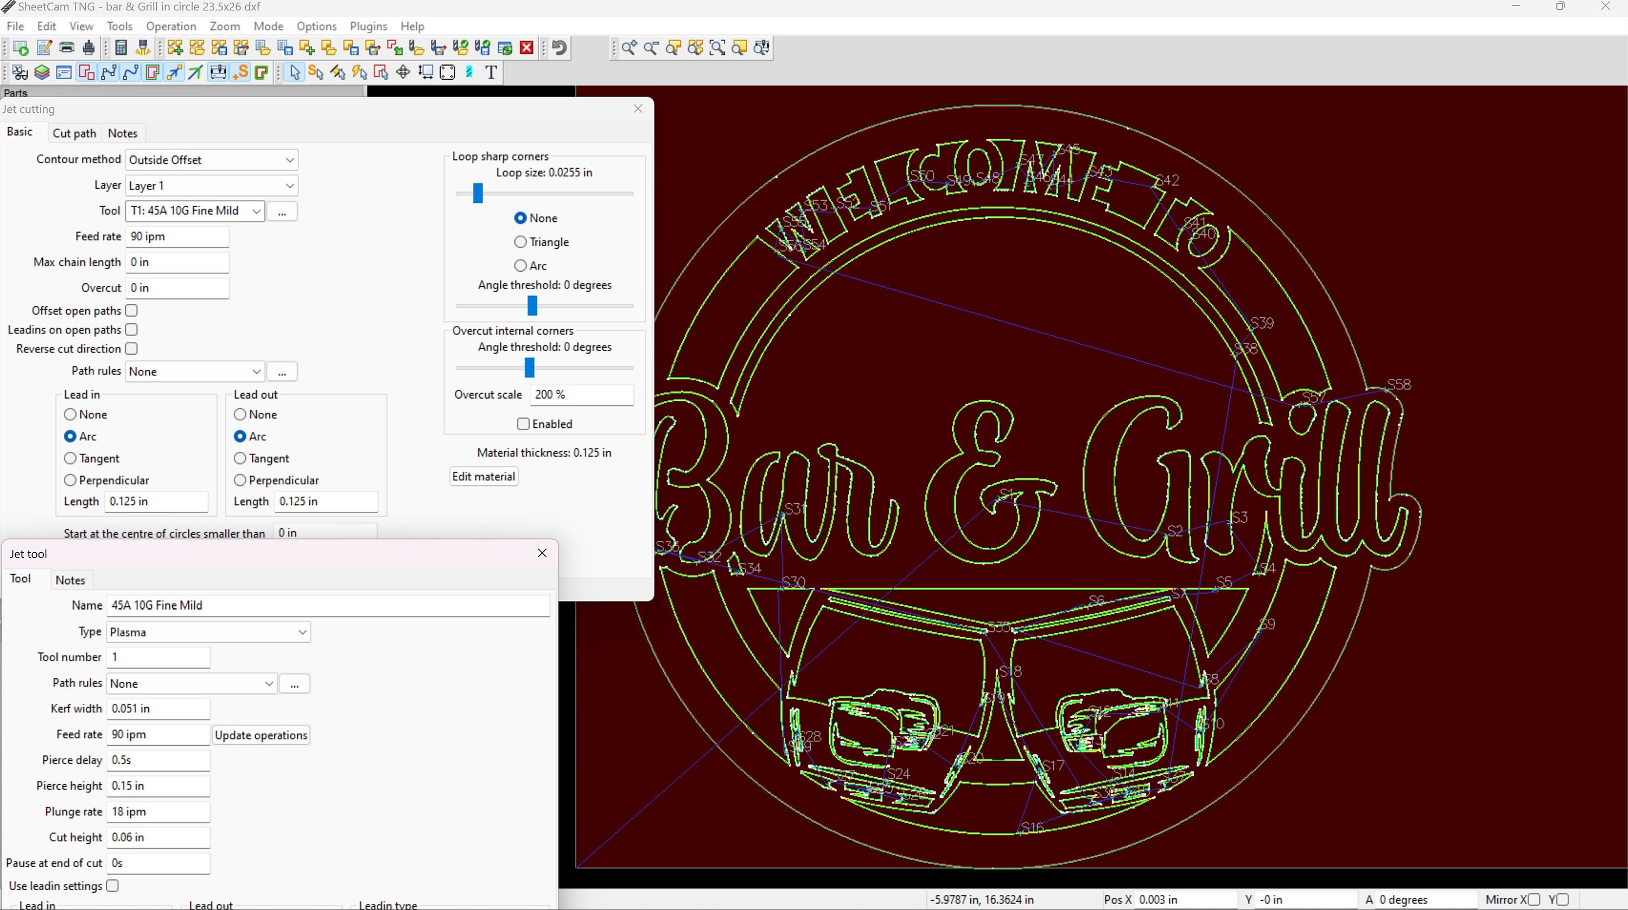
Task: Enable the Triangle loop corner option
Action: (x=520, y=242)
